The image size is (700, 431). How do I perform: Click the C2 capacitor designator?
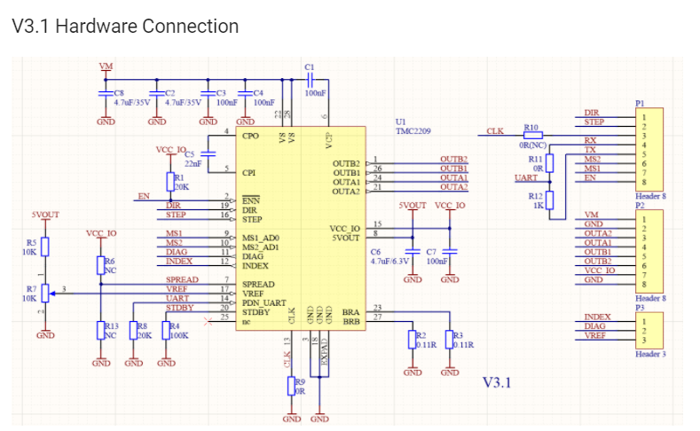coord(170,93)
